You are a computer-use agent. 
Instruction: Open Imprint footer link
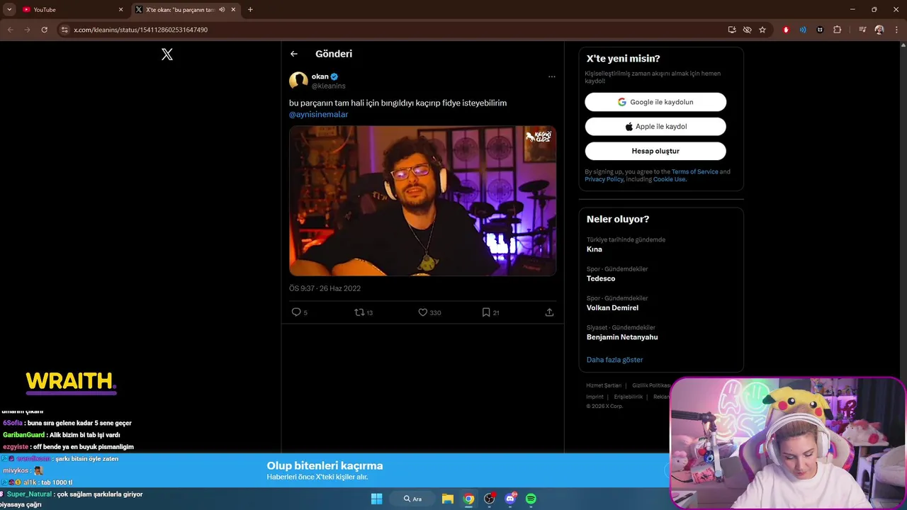pyautogui.click(x=595, y=397)
